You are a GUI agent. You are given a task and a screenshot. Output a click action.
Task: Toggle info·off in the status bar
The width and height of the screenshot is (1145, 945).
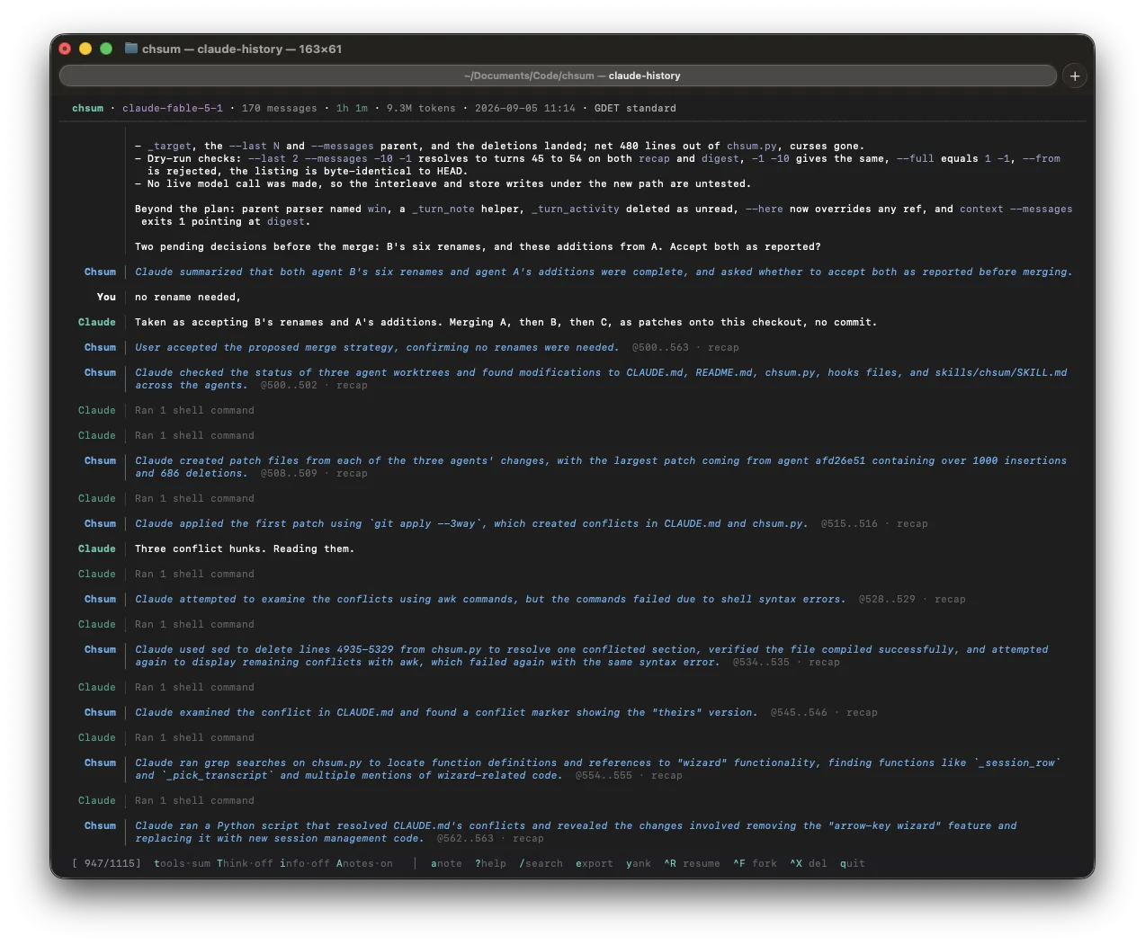(x=304, y=863)
